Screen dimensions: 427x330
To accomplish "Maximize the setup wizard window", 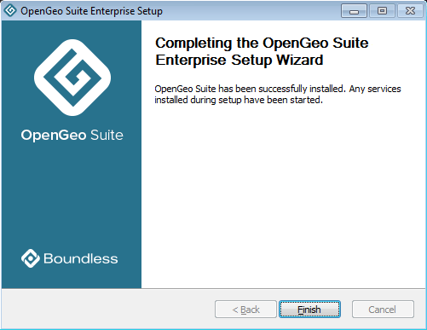I will pos(382,11).
